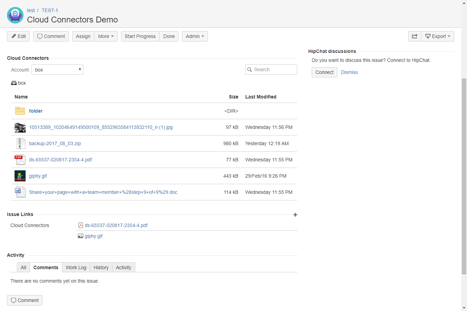Click the bottom Comment button
This screenshot has height=311, width=467.
point(25,300)
